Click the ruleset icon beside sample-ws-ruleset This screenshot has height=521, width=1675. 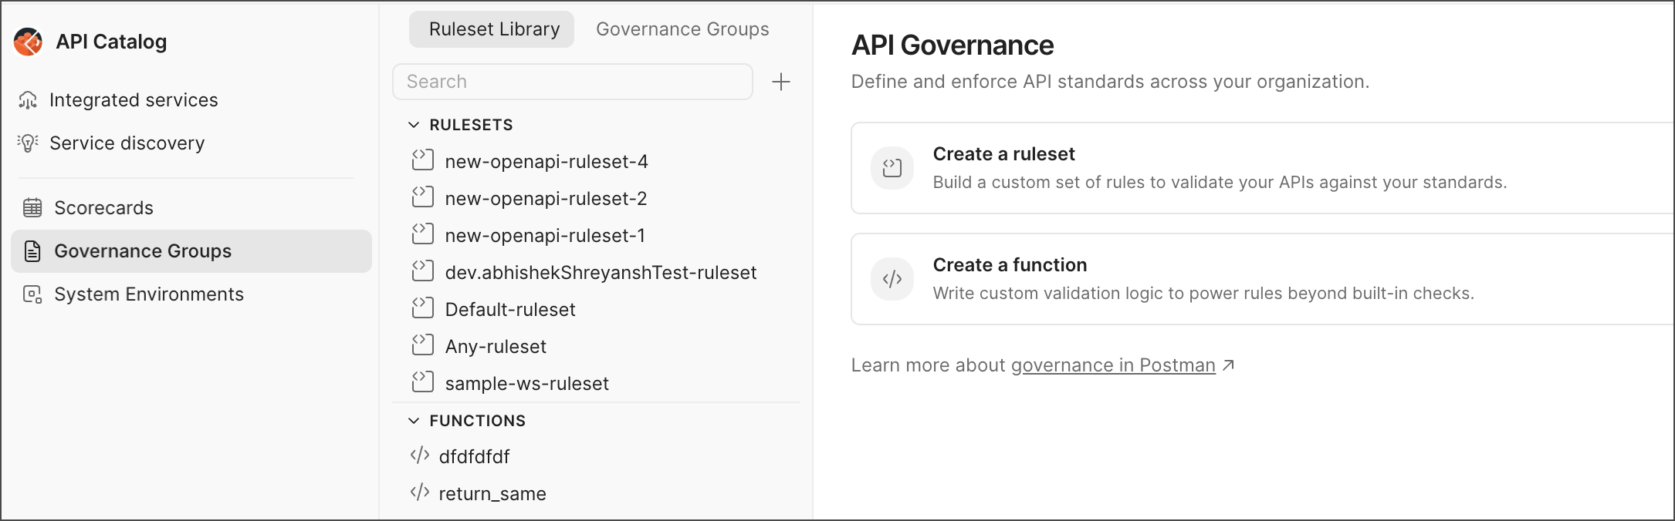[423, 382]
